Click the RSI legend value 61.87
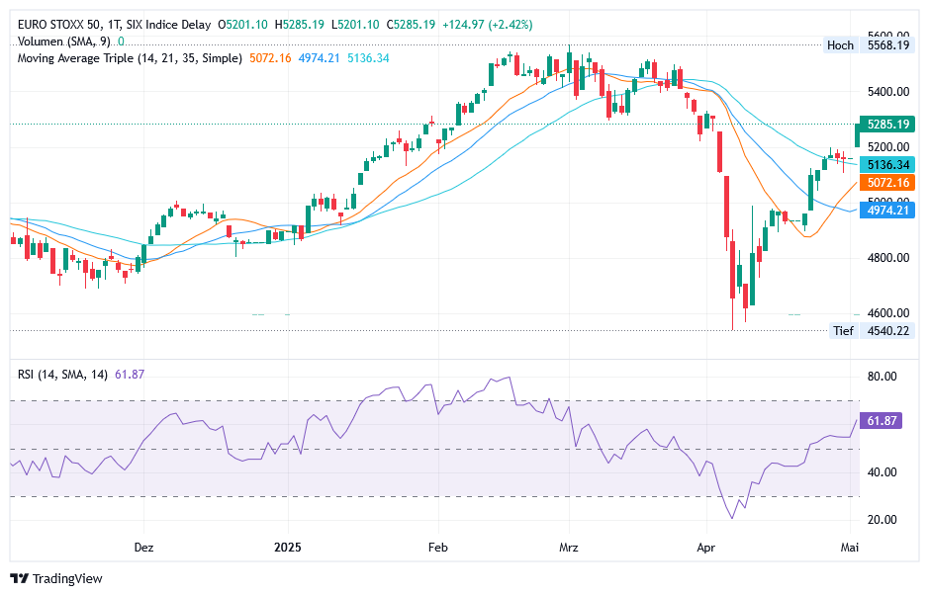The height and width of the screenshot is (596, 929). click(x=130, y=374)
